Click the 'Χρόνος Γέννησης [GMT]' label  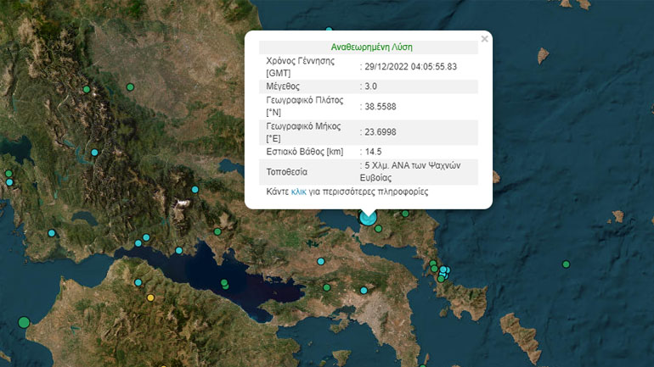[301, 67]
